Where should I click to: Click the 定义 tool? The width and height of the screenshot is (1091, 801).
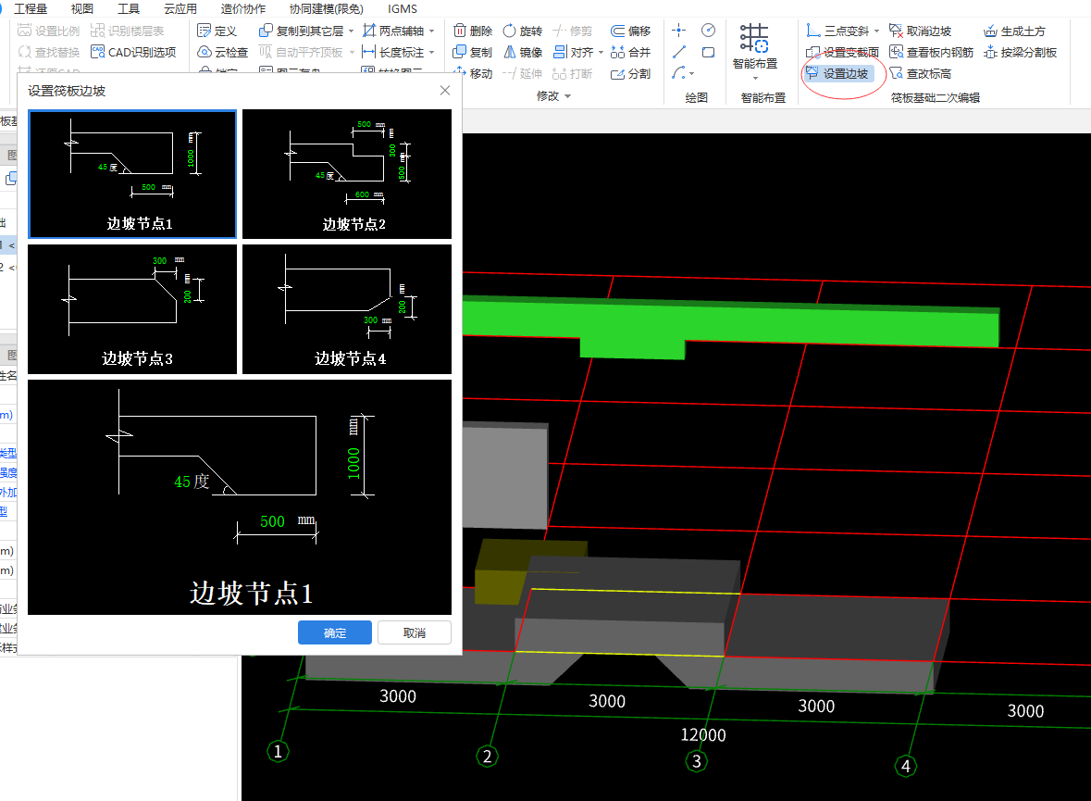(x=217, y=31)
